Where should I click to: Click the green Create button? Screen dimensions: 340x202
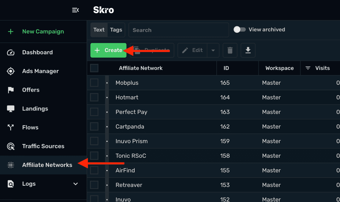pyautogui.click(x=108, y=50)
